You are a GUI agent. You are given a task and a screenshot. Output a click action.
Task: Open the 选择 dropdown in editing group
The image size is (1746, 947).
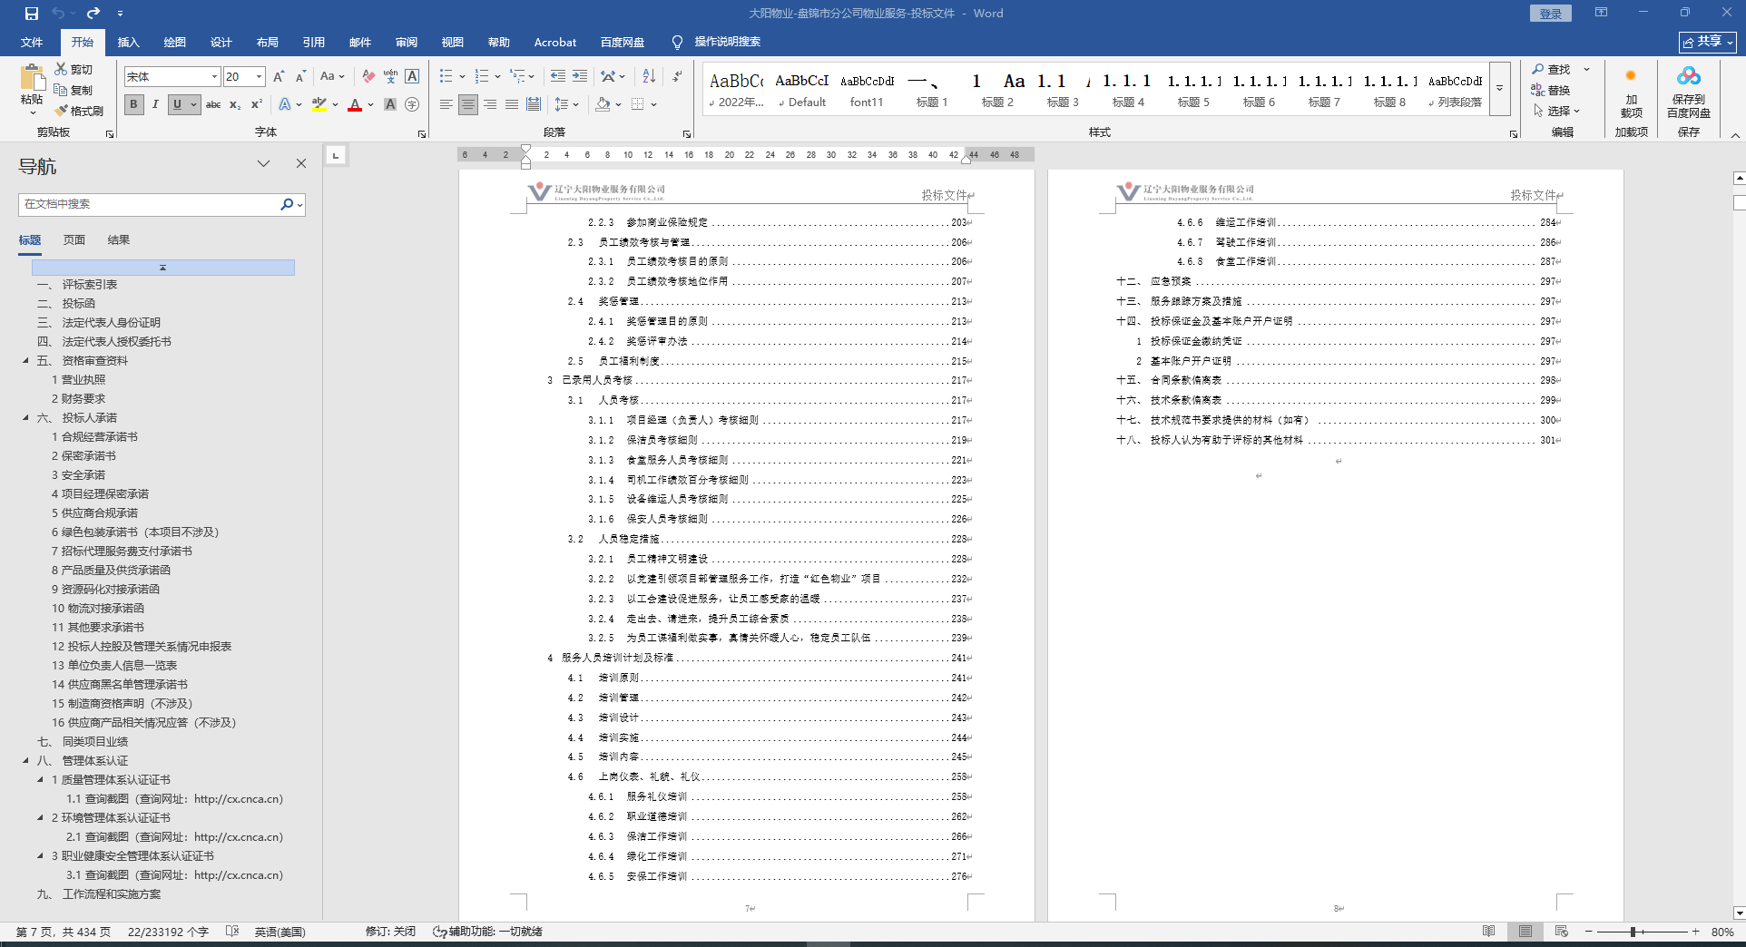[1557, 111]
